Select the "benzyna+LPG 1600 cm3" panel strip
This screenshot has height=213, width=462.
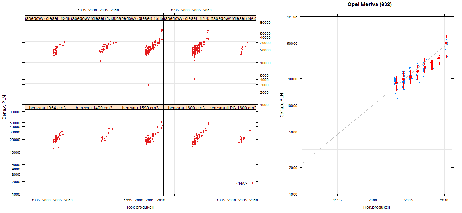233,107
